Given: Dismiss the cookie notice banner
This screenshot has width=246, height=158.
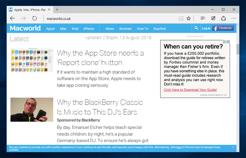Looking at the screenshot, I should point(233,147).
